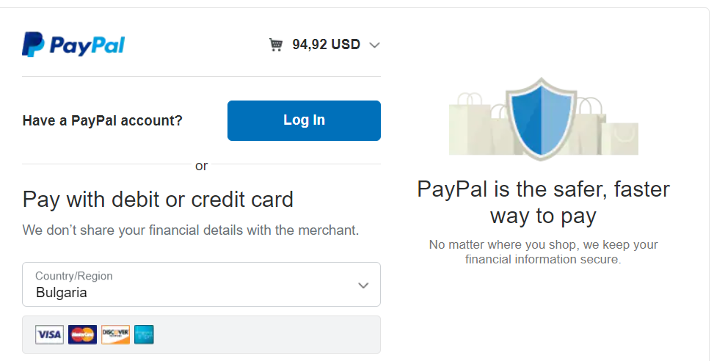The height and width of the screenshot is (361, 714).
Task: Click the "Pay with debit or credit card" heading
Action: [158, 200]
